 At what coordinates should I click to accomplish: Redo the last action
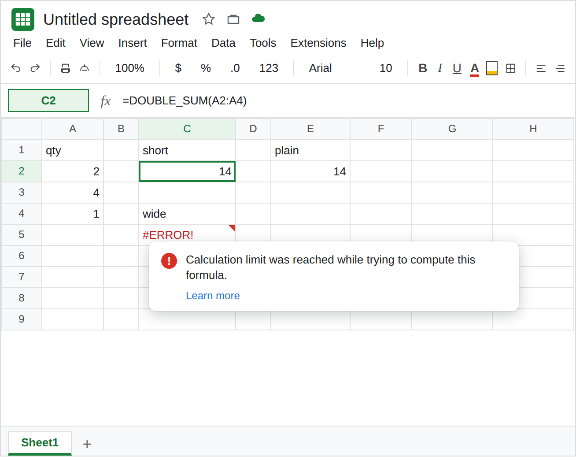point(35,68)
